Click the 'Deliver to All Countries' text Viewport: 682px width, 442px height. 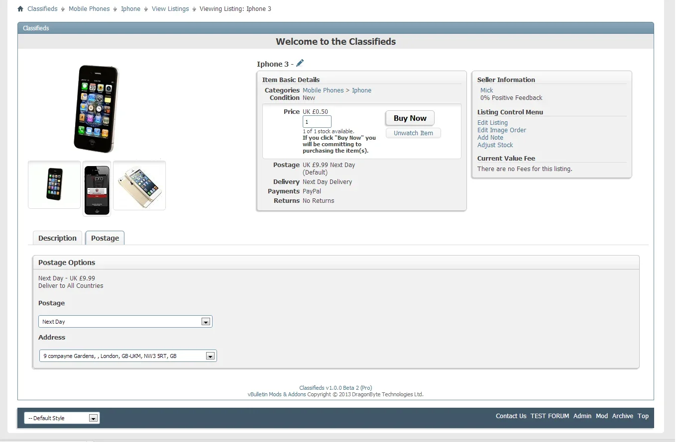pos(71,286)
